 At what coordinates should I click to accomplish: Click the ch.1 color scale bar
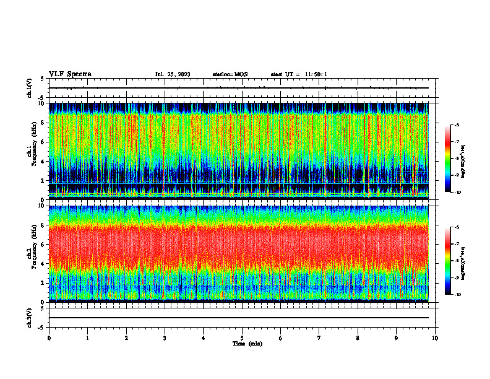[x=447, y=159]
